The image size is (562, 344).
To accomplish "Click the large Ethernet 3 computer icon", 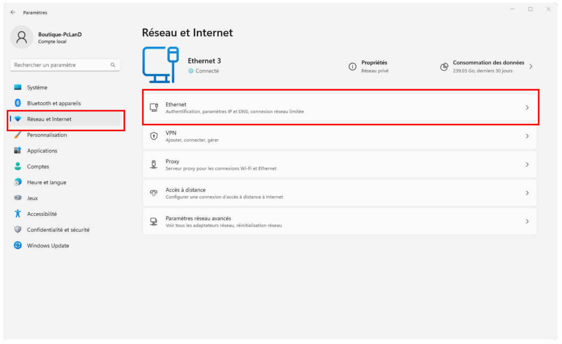I will point(161,65).
